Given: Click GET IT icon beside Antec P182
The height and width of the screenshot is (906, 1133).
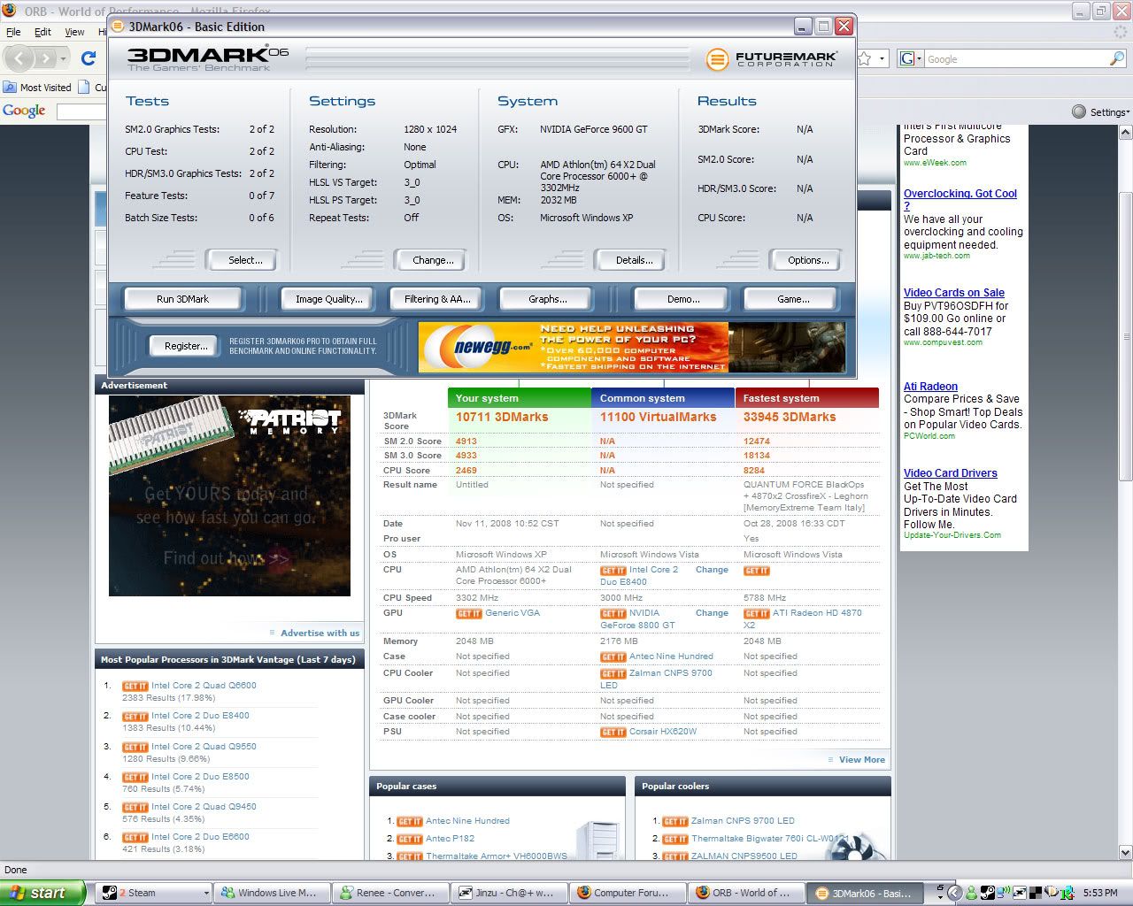Looking at the screenshot, I should pos(410,839).
